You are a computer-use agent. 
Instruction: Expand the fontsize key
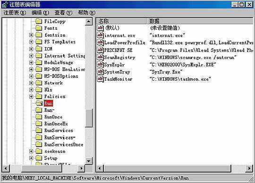[31, 35]
